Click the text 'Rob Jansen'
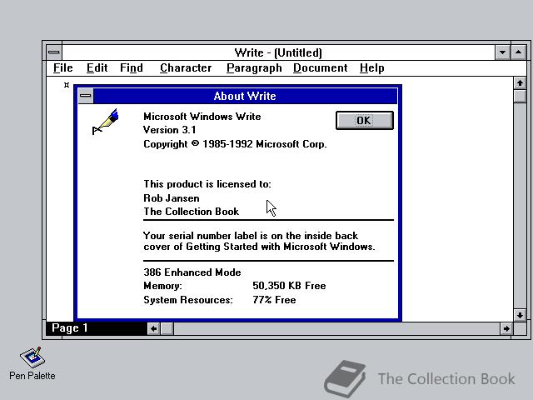 (x=172, y=198)
